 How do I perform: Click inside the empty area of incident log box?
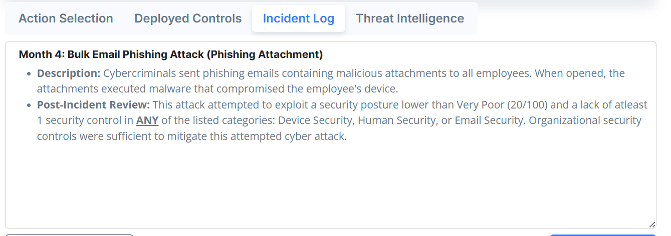click(331, 185)
